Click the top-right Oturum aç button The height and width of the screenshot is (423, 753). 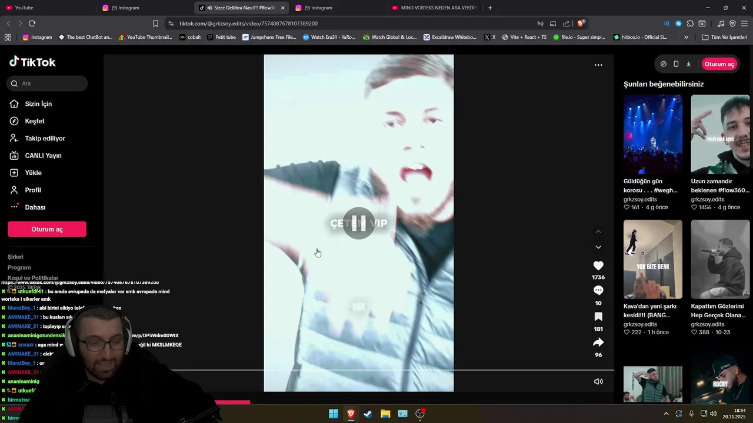coord(719,64)
